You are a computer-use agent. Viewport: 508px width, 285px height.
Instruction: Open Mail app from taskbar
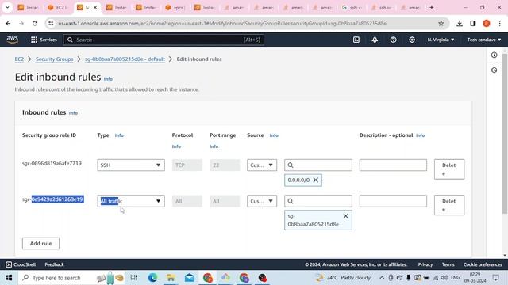[x=189, y=278]
